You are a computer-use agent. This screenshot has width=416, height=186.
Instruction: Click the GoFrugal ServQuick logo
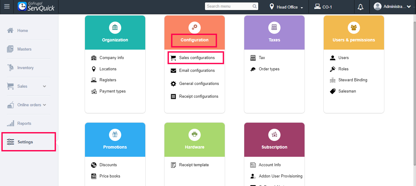pyautogui.click(x=36, y=7)
